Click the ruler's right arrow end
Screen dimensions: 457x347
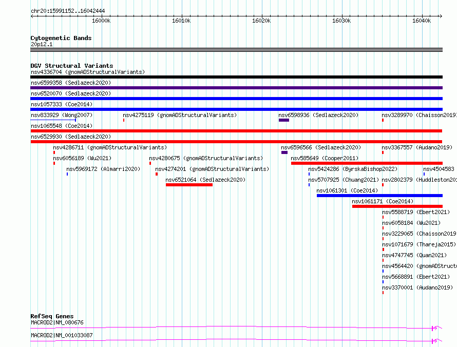(441, 16)
